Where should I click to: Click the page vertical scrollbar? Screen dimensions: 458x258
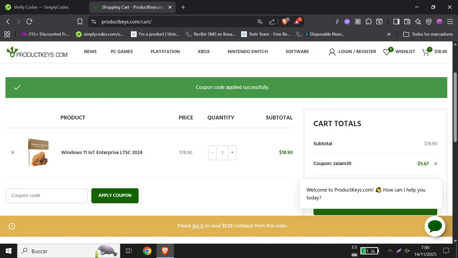(x=455, y=107)
